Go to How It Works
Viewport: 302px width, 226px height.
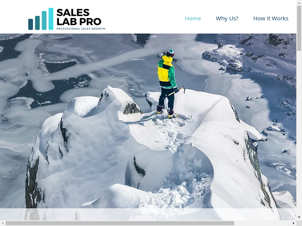point(271,18)
